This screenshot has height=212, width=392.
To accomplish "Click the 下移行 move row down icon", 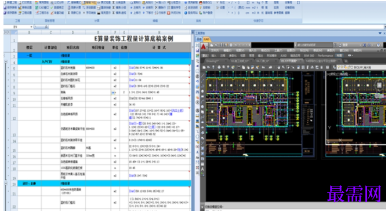I will point(144,13).
